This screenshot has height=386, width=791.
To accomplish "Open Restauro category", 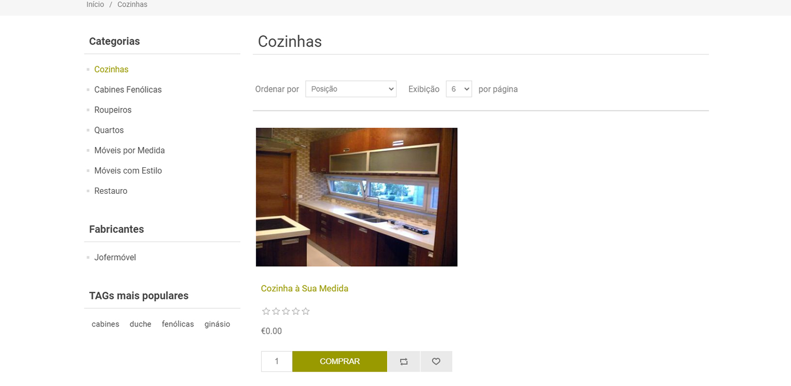I will point(111,191).
